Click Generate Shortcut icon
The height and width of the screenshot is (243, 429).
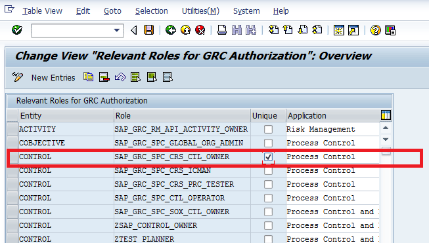(x=353, y=30)
